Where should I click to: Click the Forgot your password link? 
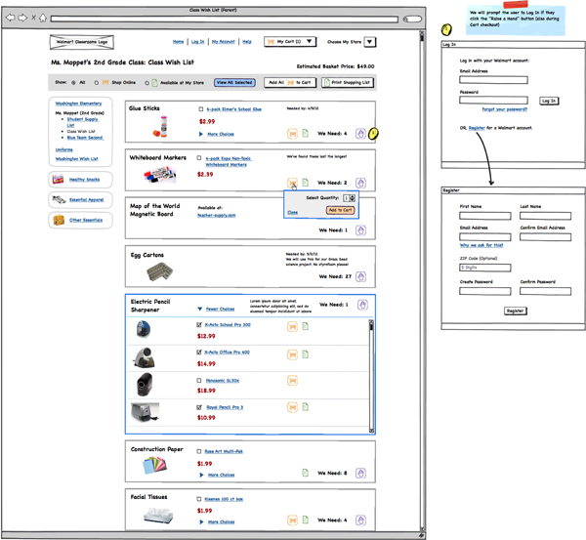point(503,109)
